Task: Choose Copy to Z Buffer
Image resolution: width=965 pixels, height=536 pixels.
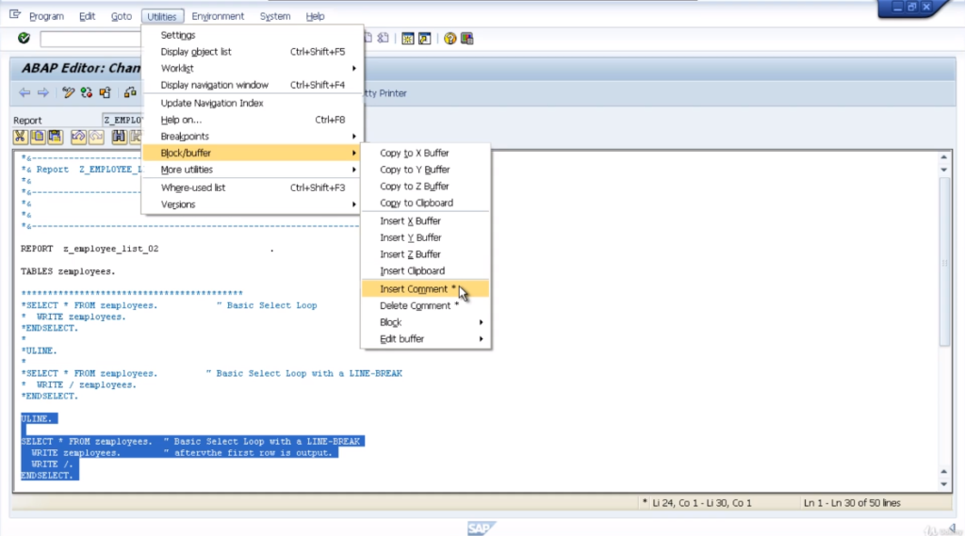Action: pos(426,186)
